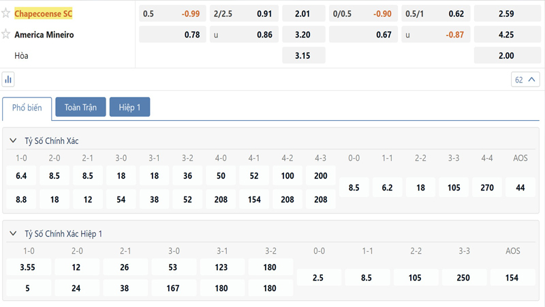545x307 pixels.
Task: Select draw odds 3.15 for Hòa
Action: (303, 55)
